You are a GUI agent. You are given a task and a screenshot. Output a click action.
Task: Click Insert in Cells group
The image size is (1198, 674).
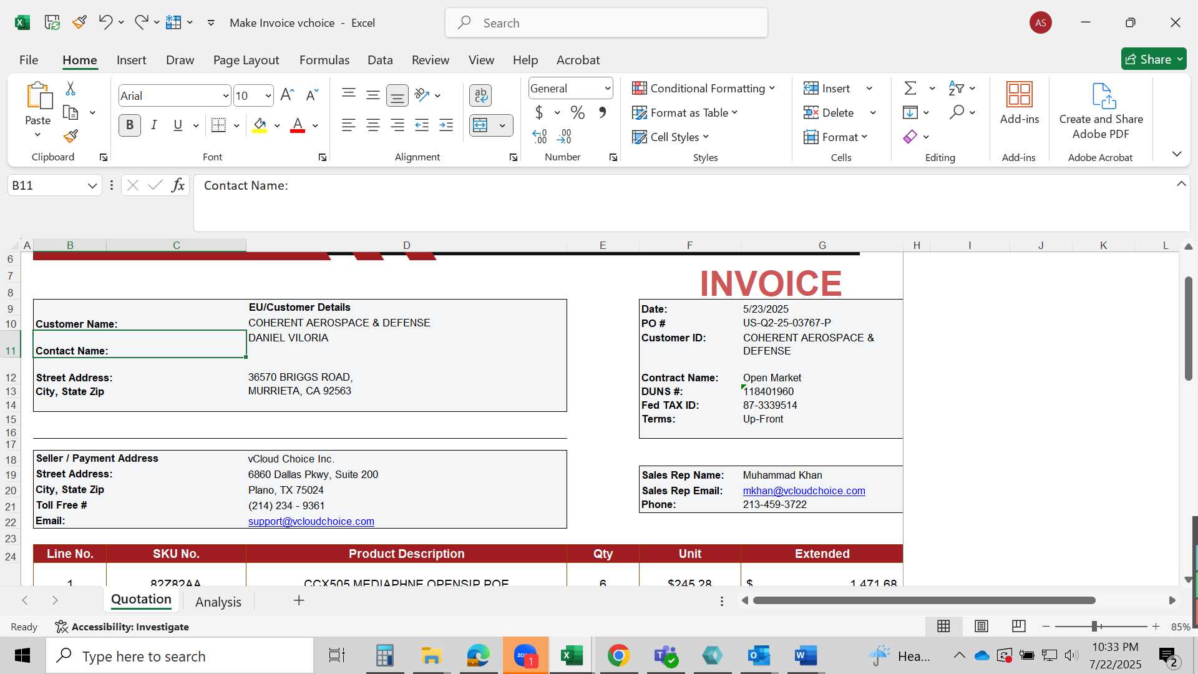(827, 89)
